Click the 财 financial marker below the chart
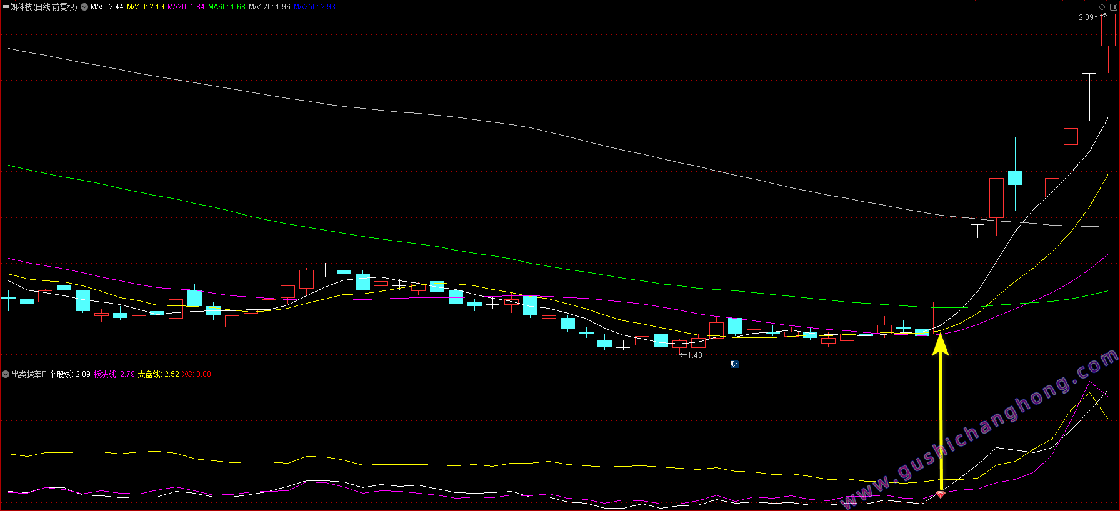 (734, 364)
